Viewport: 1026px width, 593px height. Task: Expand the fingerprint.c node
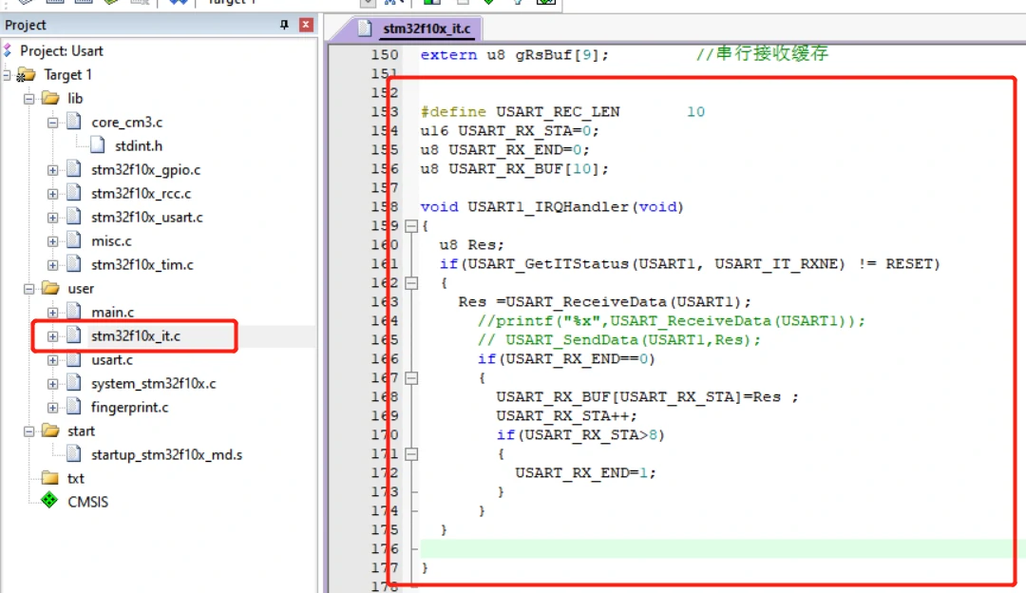[x=52, y=408]
